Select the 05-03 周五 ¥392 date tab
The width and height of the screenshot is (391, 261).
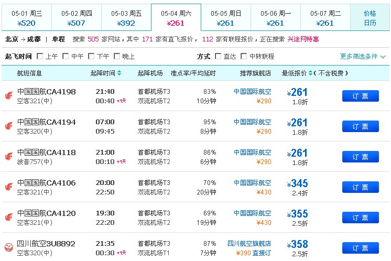[x=126, y=18]
